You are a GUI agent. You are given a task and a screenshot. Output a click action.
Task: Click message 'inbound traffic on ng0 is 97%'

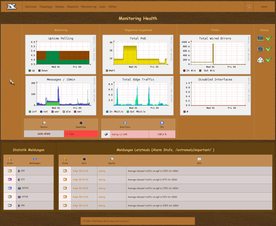152,179
